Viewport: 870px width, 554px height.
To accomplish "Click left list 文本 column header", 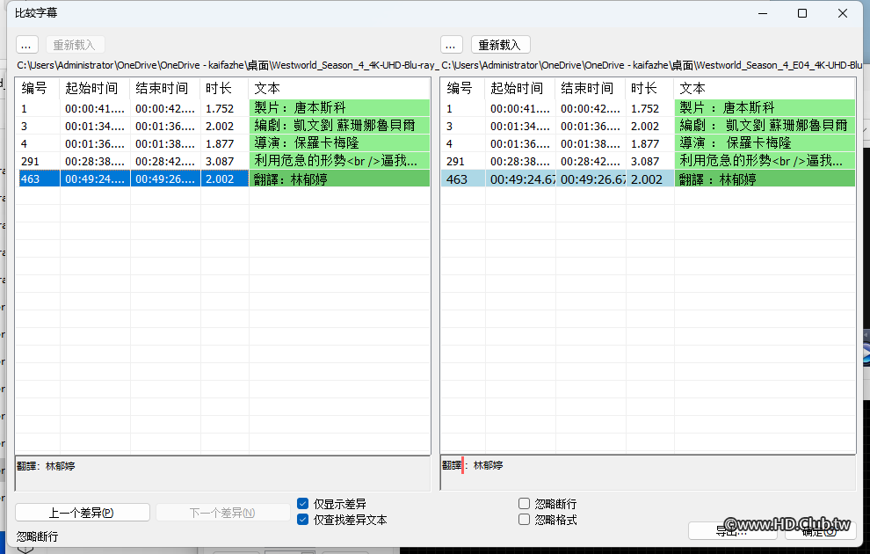I will click(x=339, y=88).
